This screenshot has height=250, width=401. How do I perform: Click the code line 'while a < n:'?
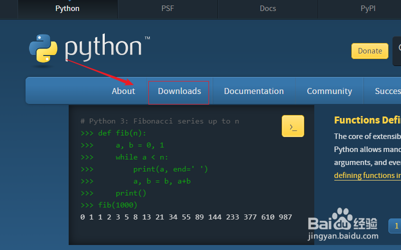point(124,157)
